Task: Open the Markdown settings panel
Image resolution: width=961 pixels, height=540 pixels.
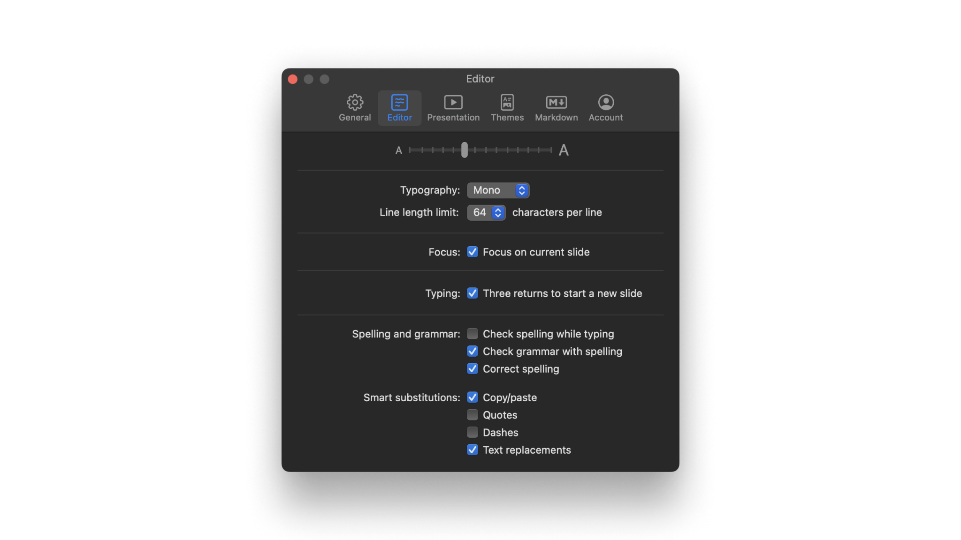Action: click(557, 108)
